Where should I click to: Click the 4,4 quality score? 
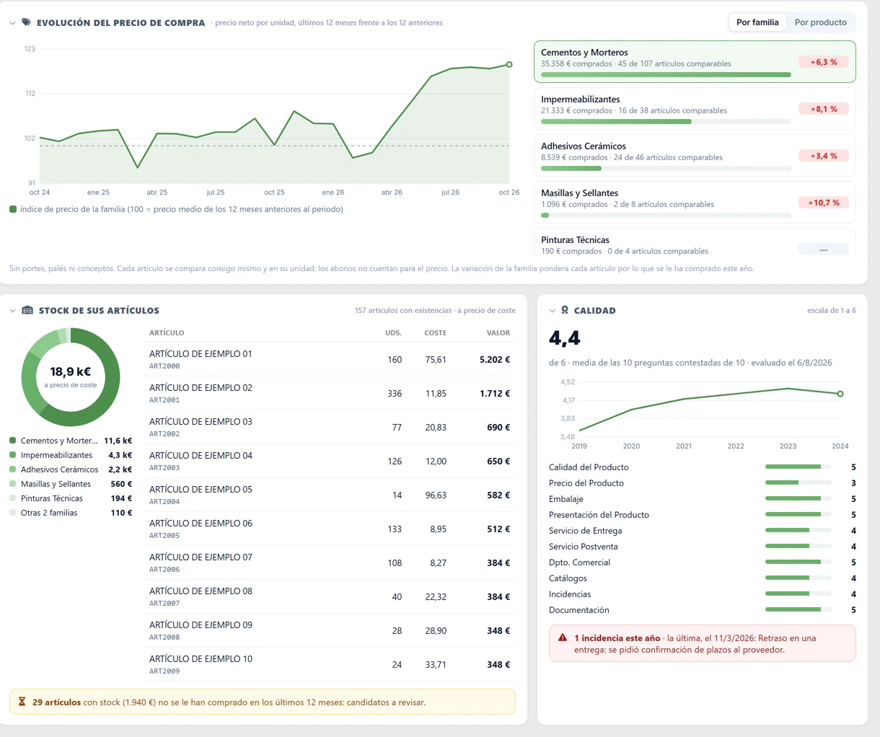565,338
